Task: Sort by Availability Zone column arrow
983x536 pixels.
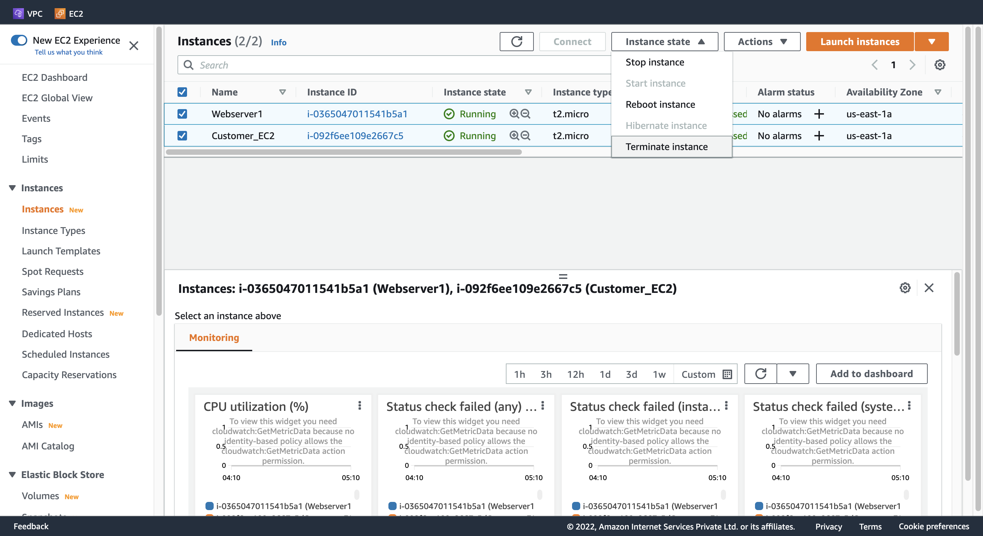Action: (938, 92)
